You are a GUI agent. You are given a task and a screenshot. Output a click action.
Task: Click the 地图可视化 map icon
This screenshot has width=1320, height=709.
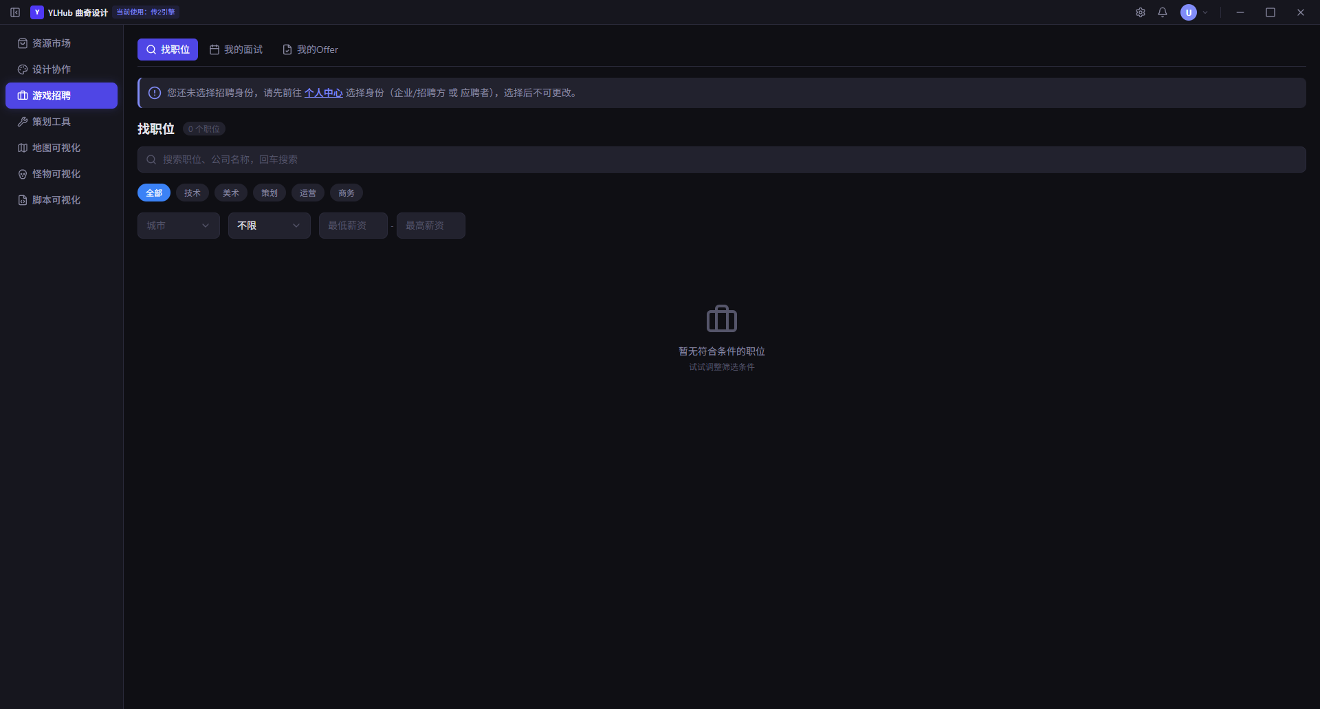coord(23,148)
